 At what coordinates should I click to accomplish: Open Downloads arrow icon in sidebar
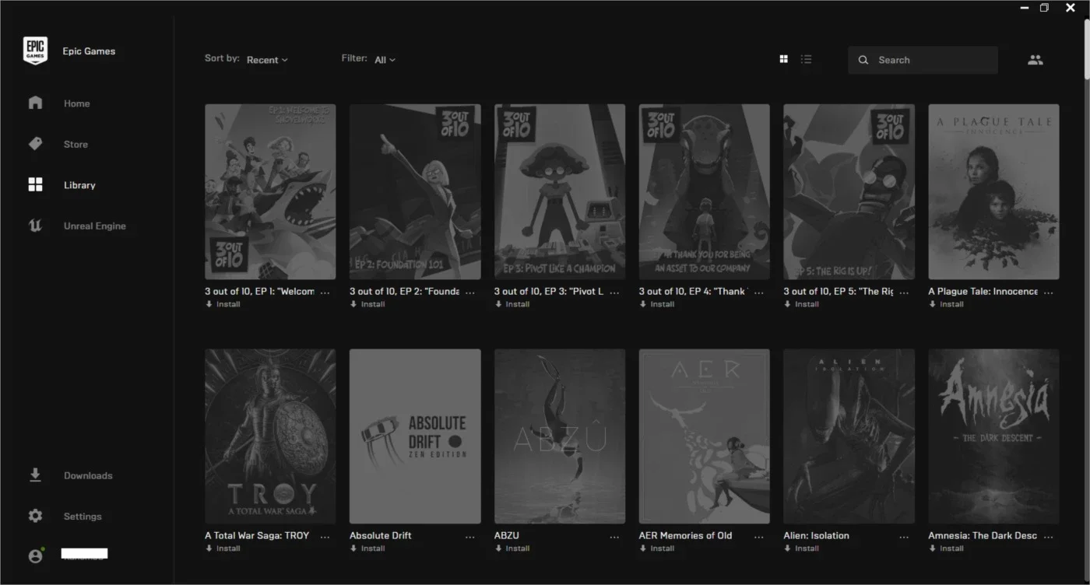35,475
